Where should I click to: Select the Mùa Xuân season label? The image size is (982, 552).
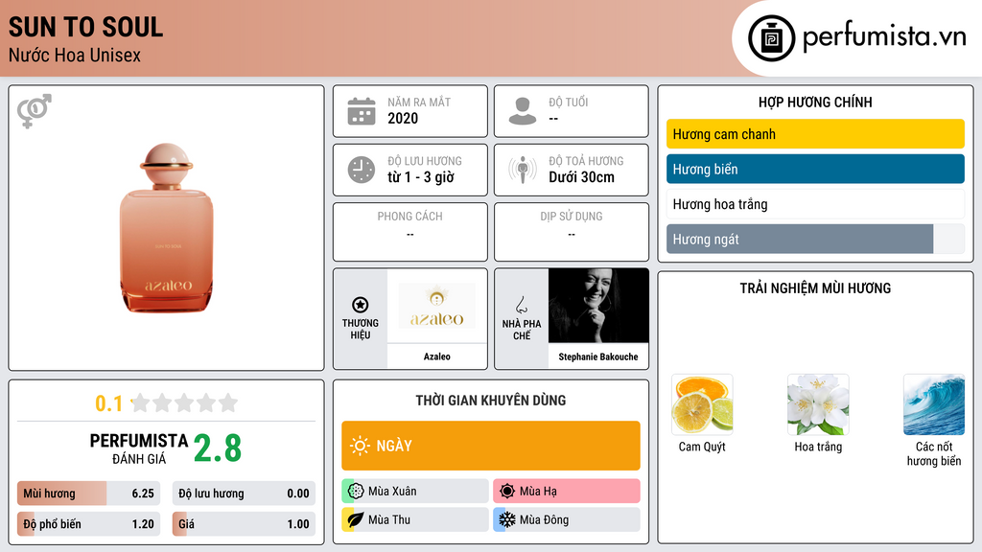pos(392,492)
